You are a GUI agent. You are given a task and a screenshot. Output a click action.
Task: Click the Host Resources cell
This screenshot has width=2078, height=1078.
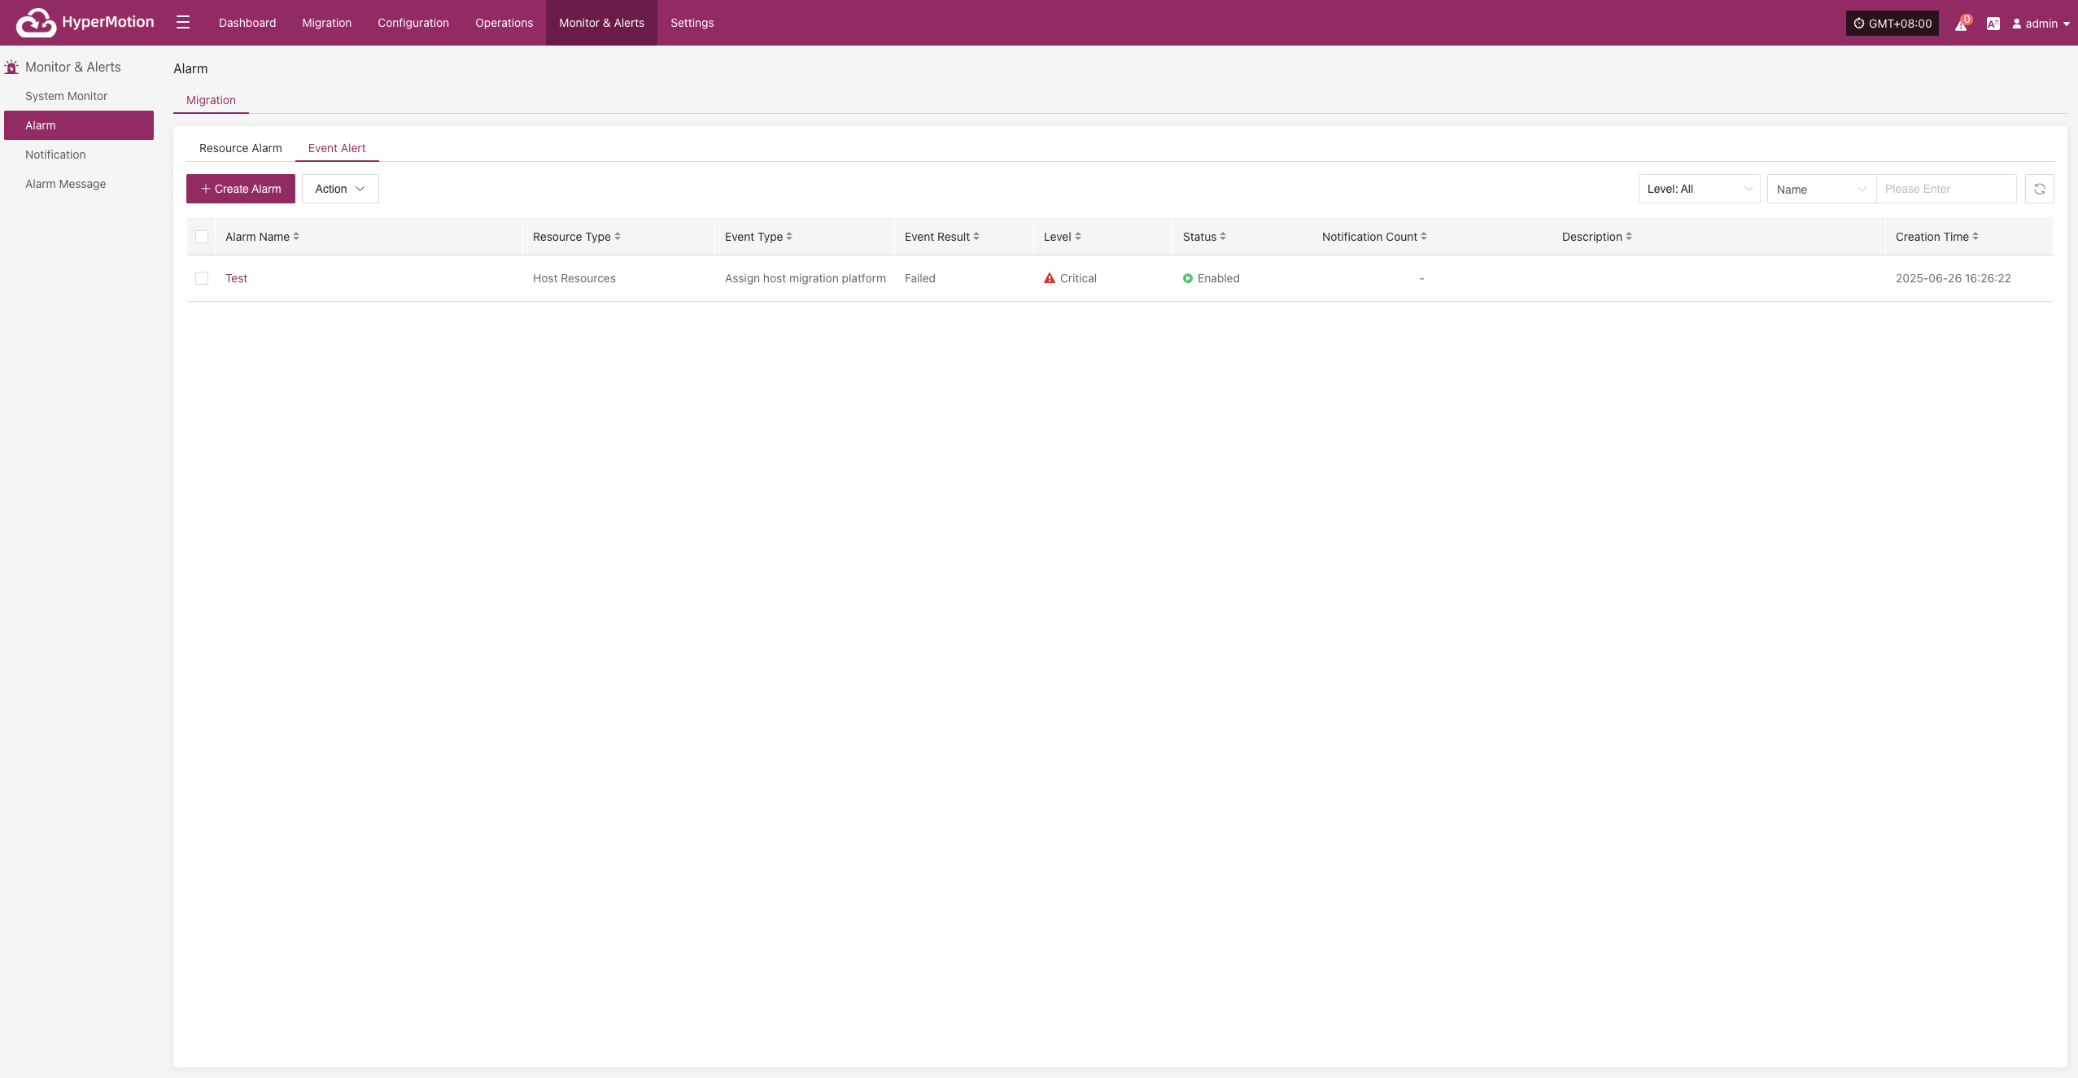click(x=574, y=278)
